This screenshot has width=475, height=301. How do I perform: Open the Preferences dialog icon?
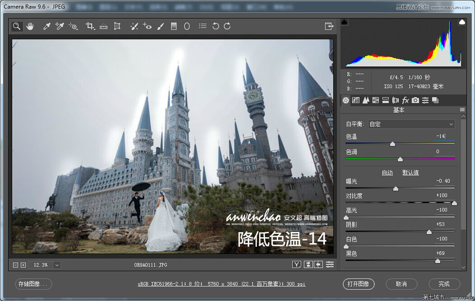[x=203, y=26]
